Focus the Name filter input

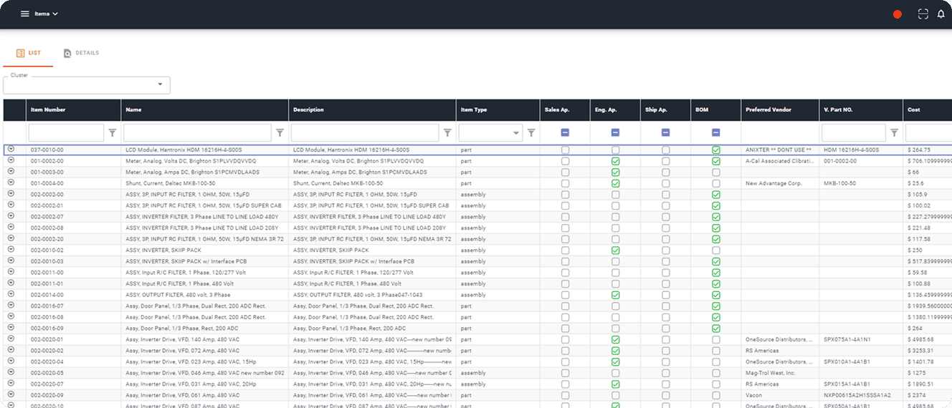point(198,132)
